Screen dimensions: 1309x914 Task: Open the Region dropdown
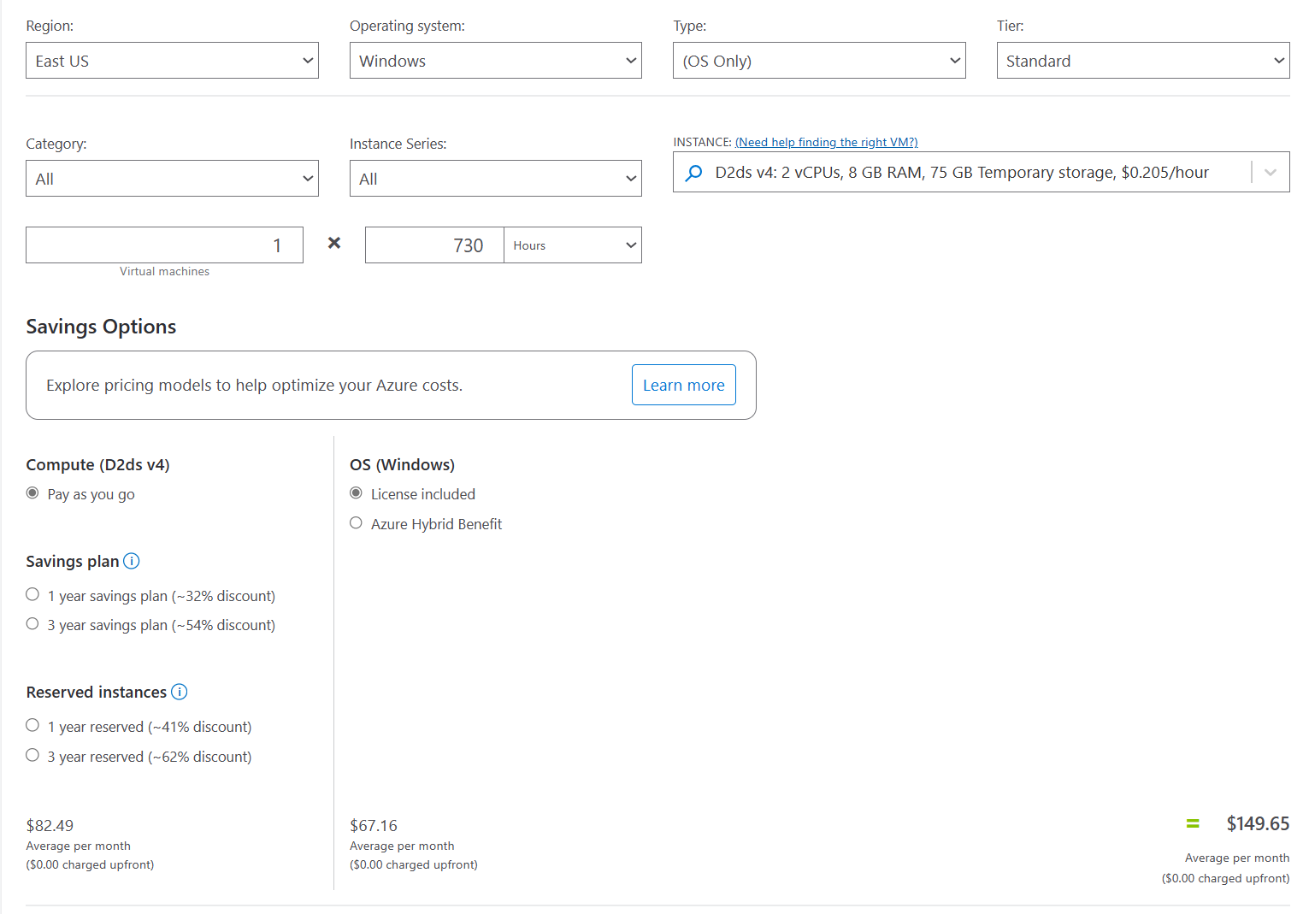pyautogui.click(x=172, y=61)
